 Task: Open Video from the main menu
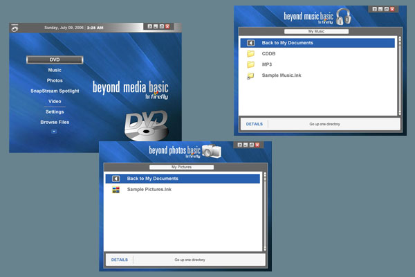tap(55, 101)
